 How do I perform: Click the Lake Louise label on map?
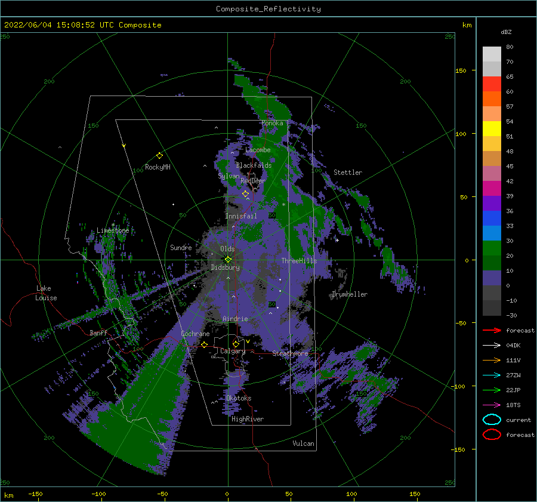pos(46,293)
